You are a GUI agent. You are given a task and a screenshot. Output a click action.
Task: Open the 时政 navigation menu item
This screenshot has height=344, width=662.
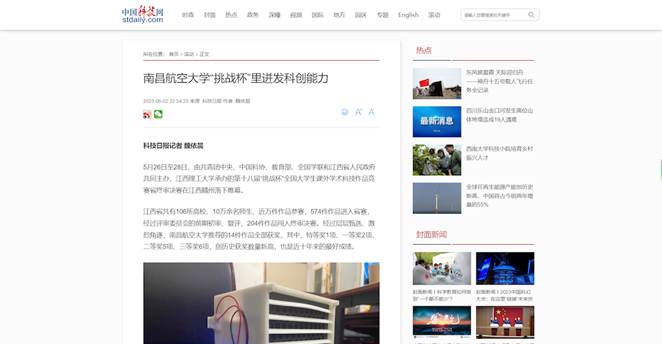point(188,15)
